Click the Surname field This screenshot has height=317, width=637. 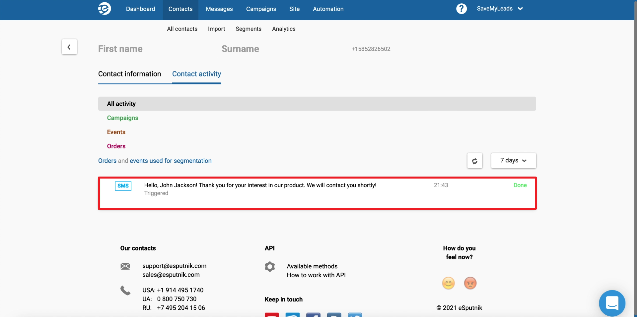[x=281, y=49]
